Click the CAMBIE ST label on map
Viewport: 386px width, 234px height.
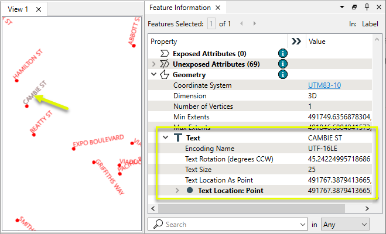tap(35, 93)
